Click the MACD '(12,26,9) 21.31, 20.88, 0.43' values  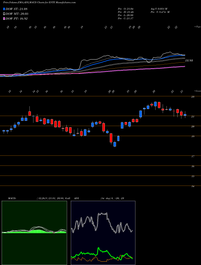tap(53, 198)
